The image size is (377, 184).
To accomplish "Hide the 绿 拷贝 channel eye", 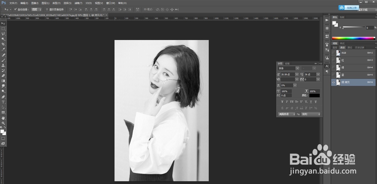I will (x=333, y=82).
